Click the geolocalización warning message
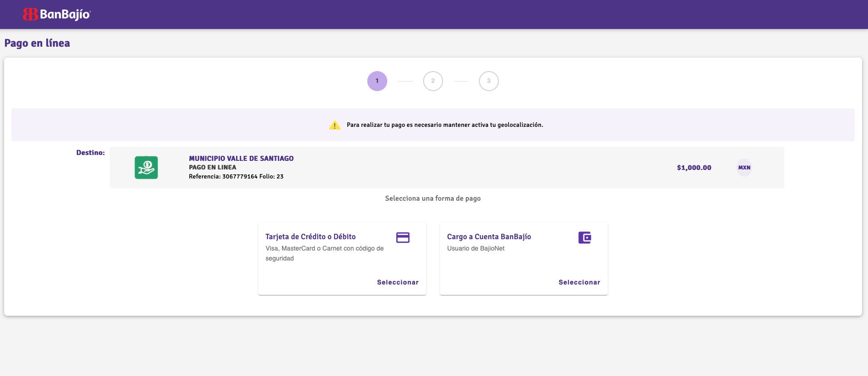Screen dimensions: 868x376 click(x=445, y=125)
